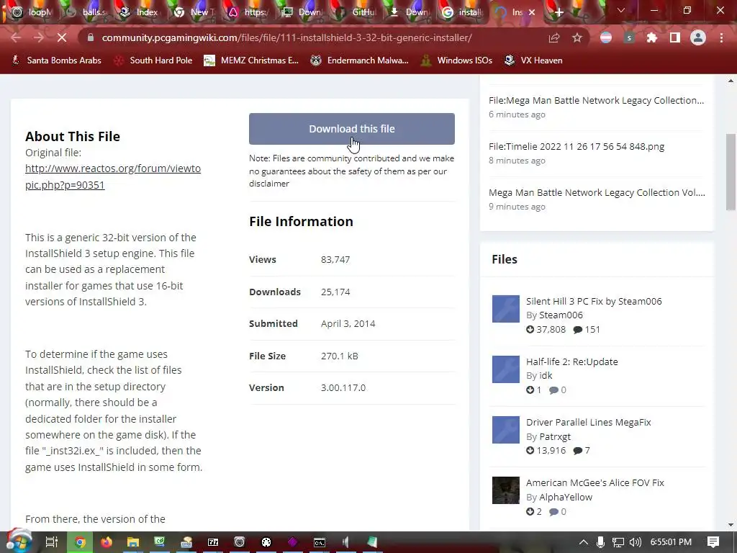
Task: Launch Firefox from the taskbar
Action: [x=107, y=542]
